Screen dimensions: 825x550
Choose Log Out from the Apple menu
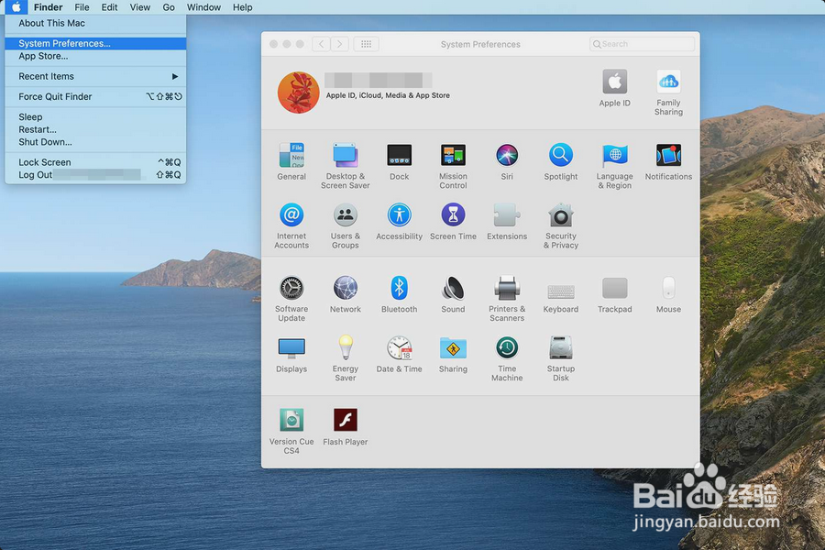point(95,175)
